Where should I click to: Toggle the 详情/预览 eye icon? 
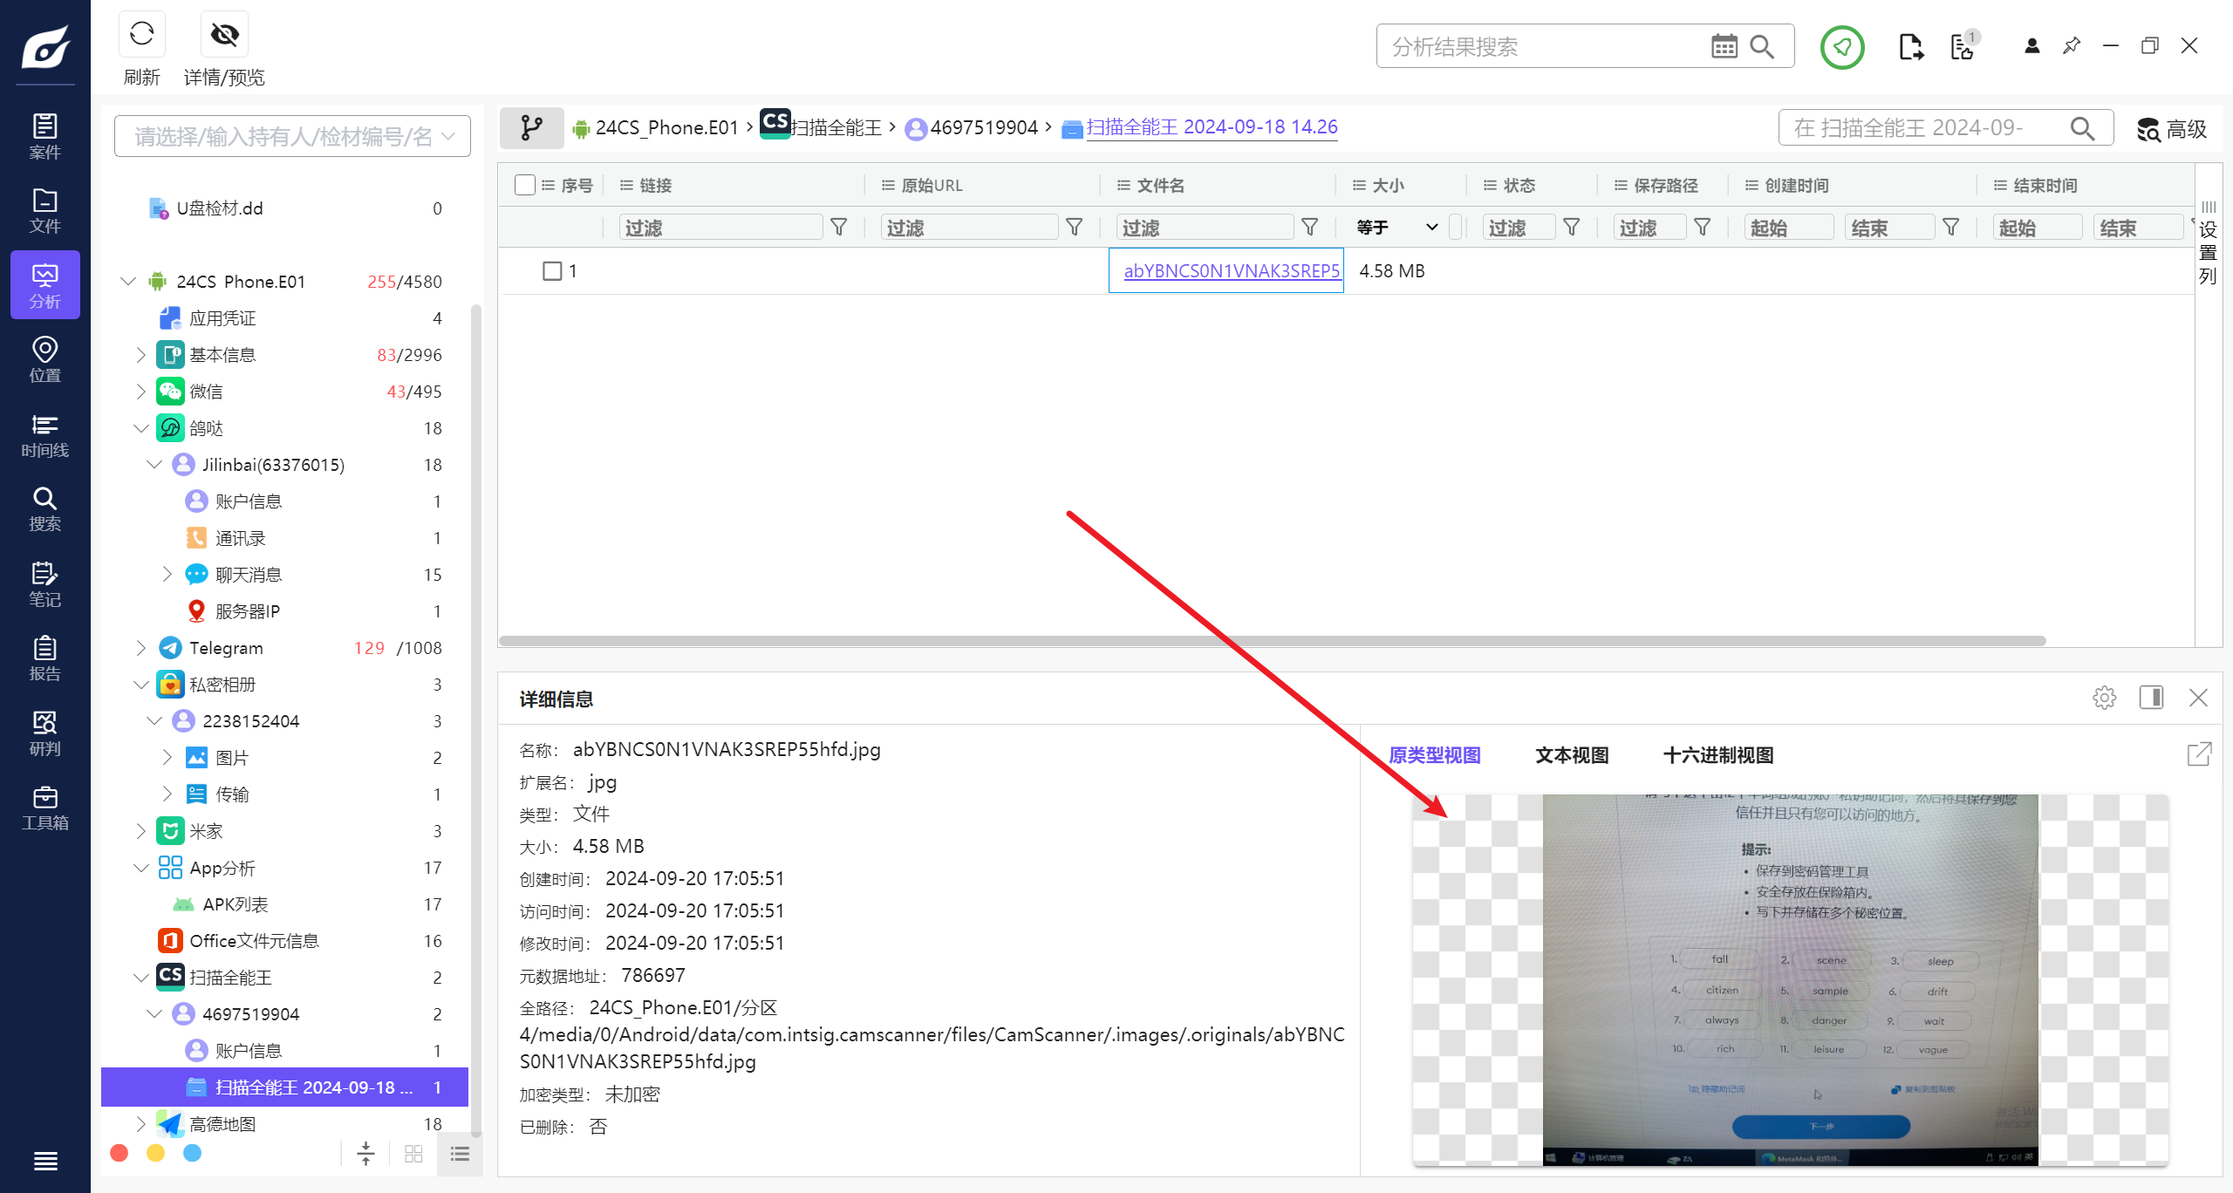pyautogui.click(x=224, y=35)
